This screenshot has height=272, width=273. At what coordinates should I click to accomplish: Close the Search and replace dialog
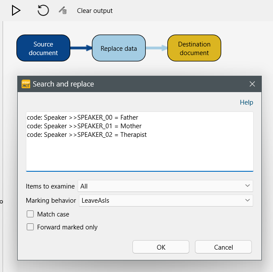tap(252, 84)
